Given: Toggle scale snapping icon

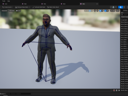Looking at the screenshot, I should (111, 11).
